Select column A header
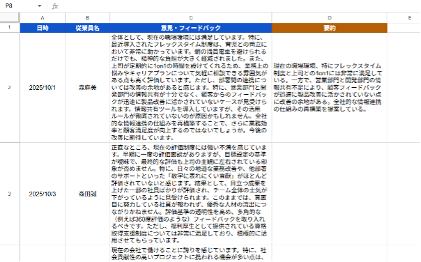 pyautogui.click(x=43, y=17)
